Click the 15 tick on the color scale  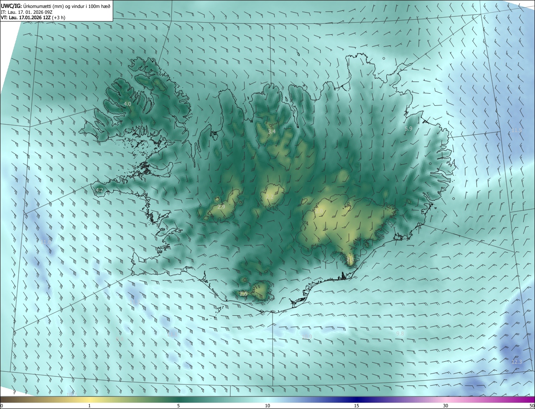pyautogui.click(x=357, y=406)
